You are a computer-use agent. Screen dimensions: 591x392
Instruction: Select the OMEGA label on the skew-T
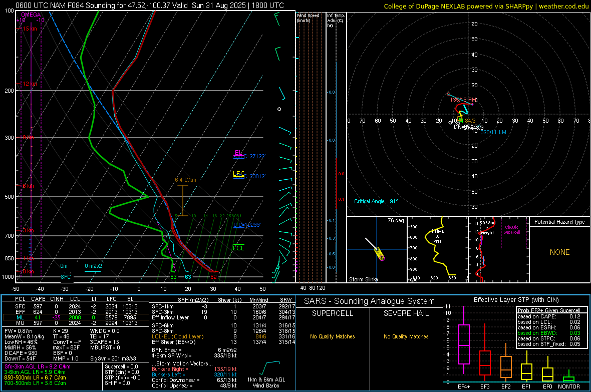[31, 15]
